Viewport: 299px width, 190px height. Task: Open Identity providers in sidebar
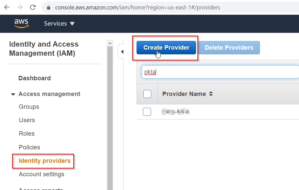(45, 161)
